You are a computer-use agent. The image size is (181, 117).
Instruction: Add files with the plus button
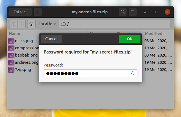point(38,12)
